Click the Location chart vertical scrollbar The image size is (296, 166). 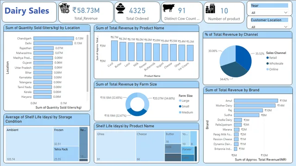point(87,63)
